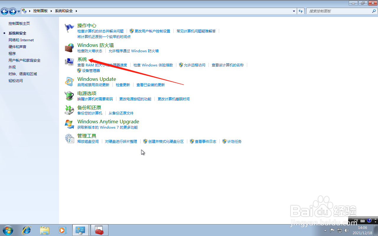This screenshot has height=236, width=378.
Task: Click 从备份还原文件 link
Action: click(121, 113)
